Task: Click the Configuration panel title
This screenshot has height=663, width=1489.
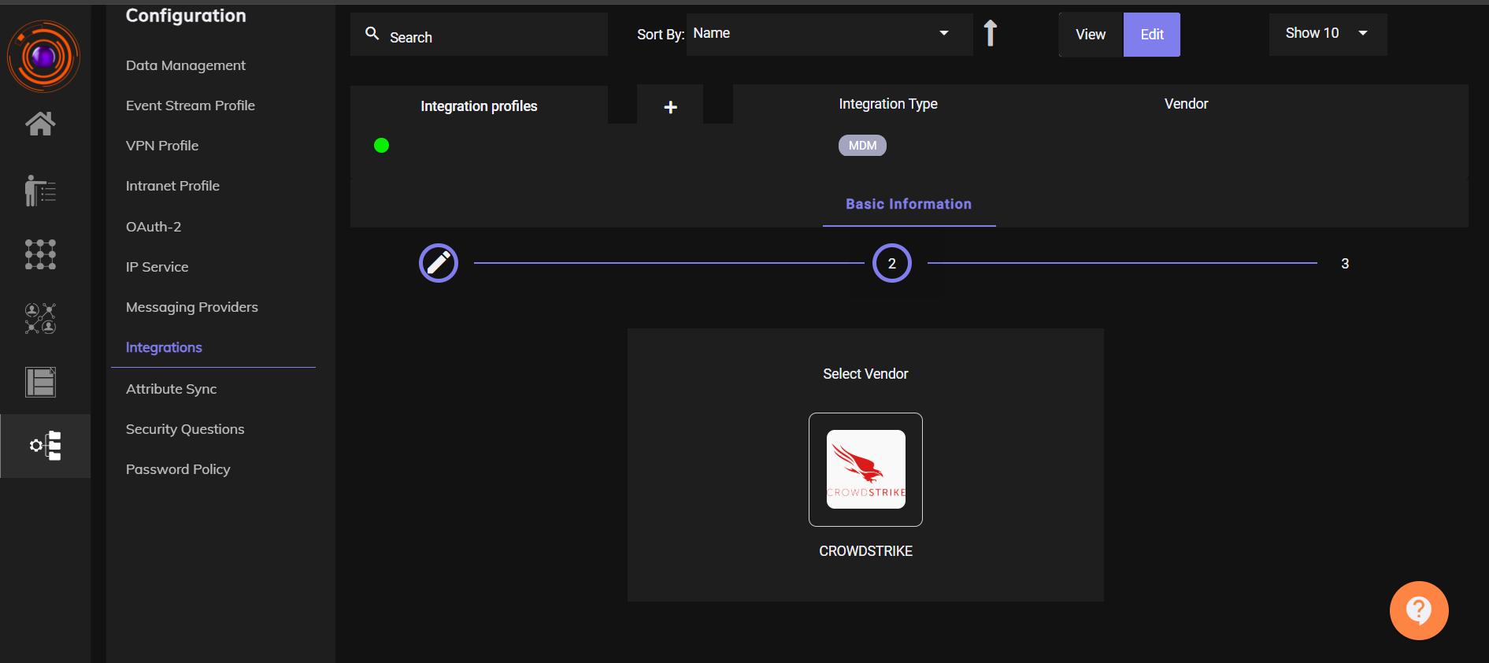Action: (x=186, y=16)
